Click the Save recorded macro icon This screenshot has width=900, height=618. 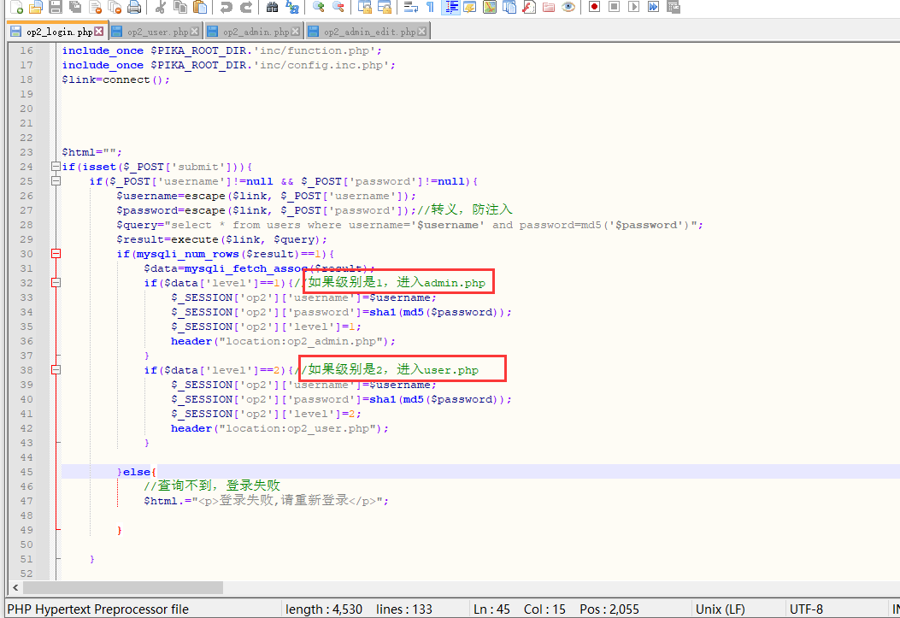[674, 7]
